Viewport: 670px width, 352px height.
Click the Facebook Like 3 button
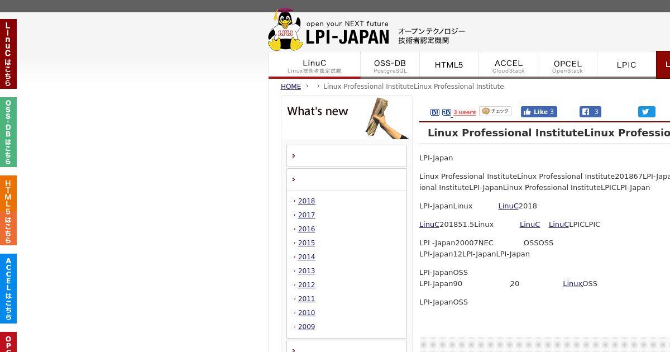coord(539,112)
